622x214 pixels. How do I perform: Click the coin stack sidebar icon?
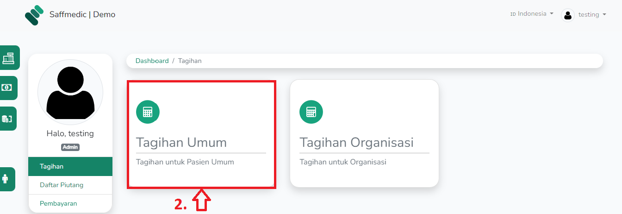(x=7, y=119)
